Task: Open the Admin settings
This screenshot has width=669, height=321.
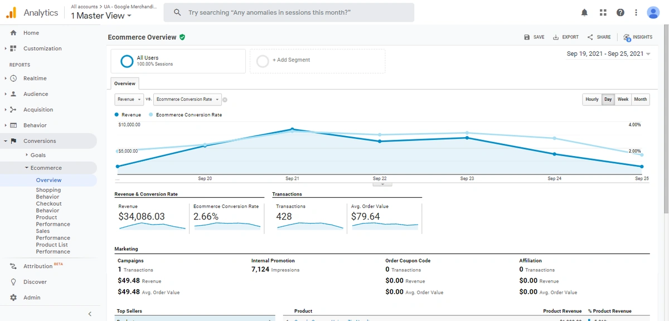Action: (32, 297)
